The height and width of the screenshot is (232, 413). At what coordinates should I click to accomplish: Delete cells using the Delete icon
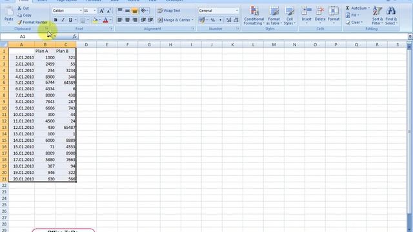pos(320,11)
